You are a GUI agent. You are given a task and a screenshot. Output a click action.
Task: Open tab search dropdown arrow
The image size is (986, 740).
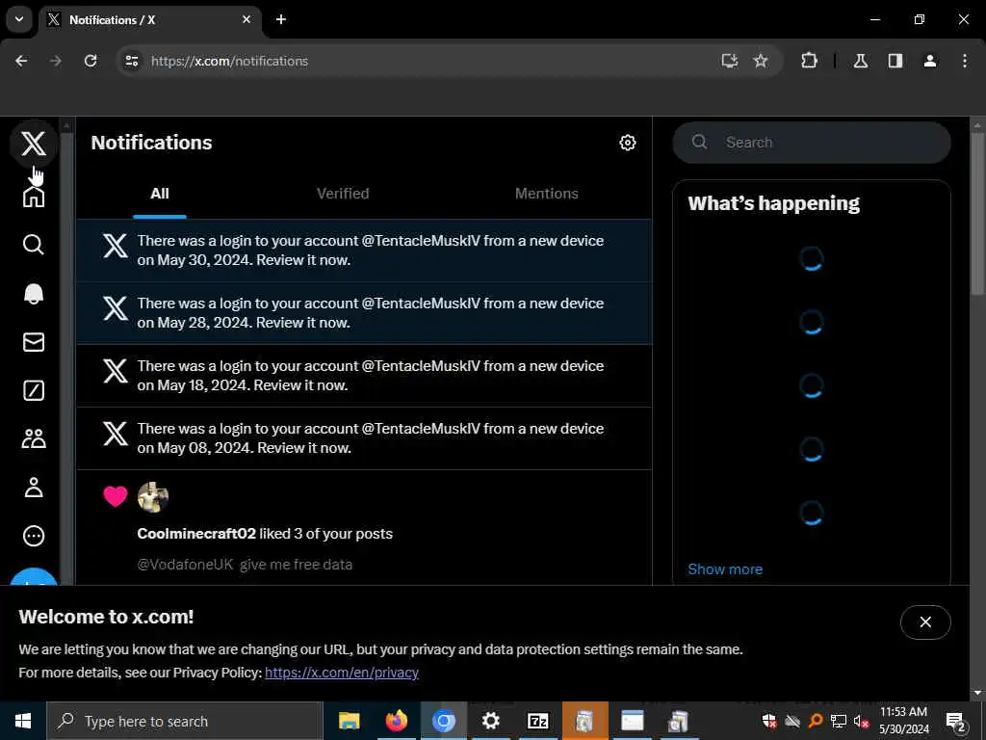pyautogui.click(x=19, y=19)
